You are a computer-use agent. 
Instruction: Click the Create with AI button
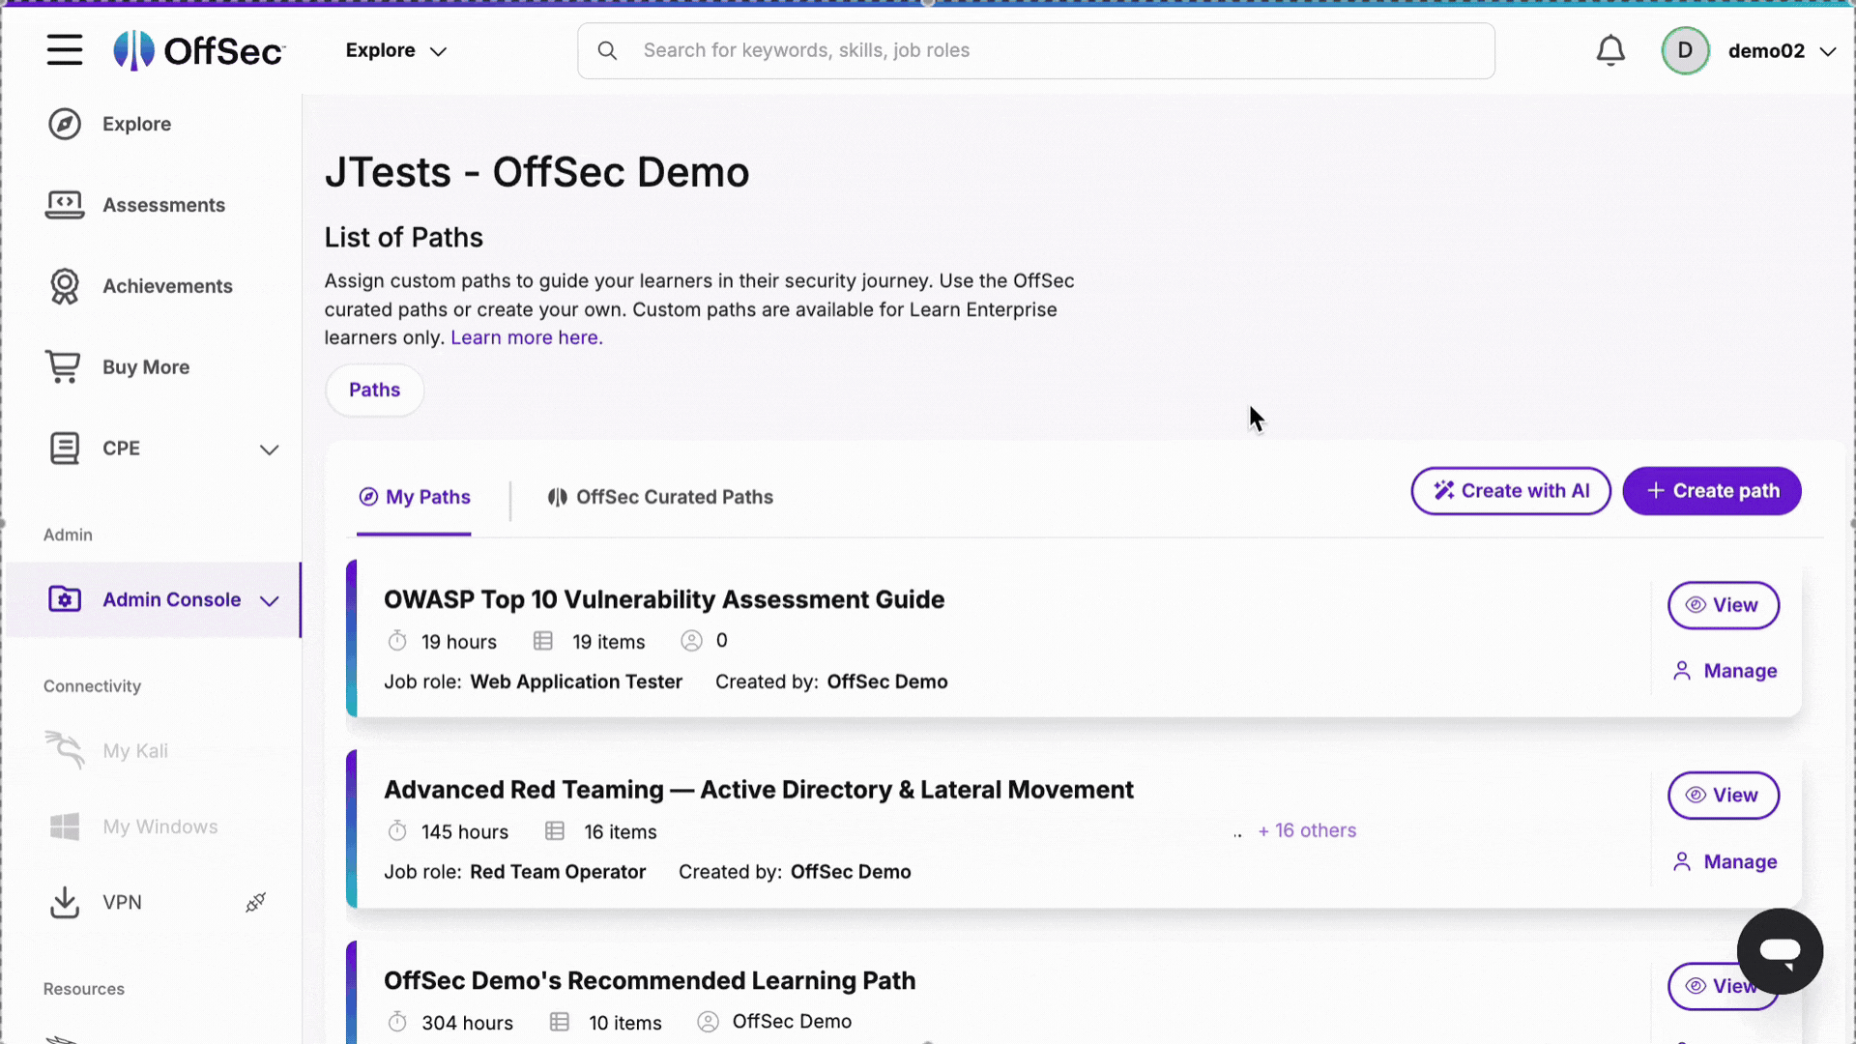1510,490
